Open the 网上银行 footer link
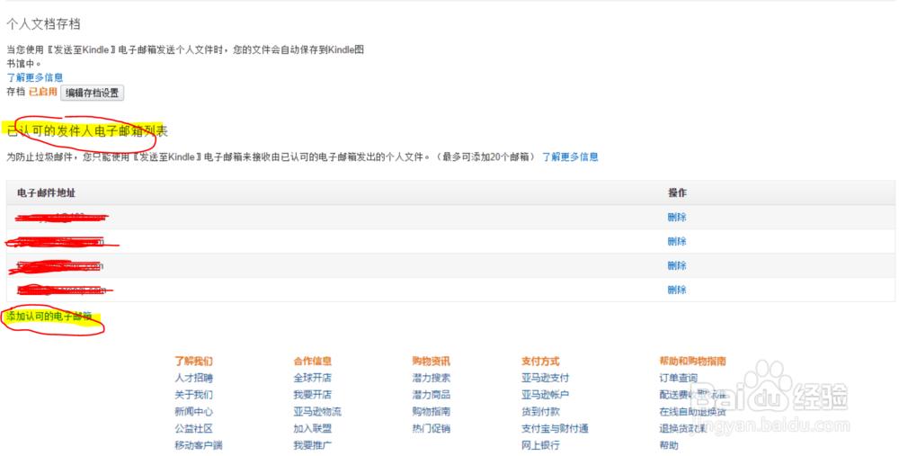This screenshot has height=456, width=899. 540,445
